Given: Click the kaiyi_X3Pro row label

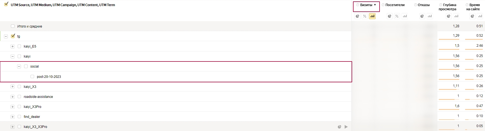Looking at the screenshot, I should 32,107.
